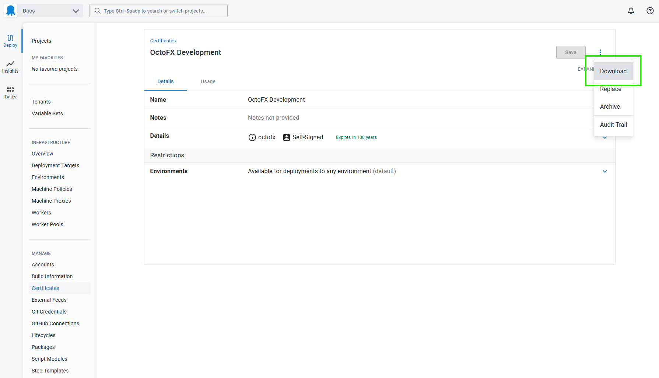Open Packages in the sidebar

pyautogui.click(x=43, y=347)
